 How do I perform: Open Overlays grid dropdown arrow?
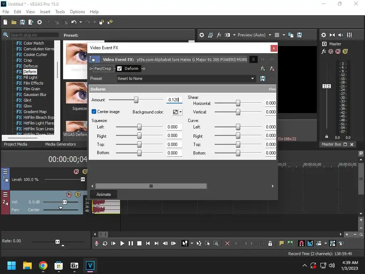(x=284, y=35)
